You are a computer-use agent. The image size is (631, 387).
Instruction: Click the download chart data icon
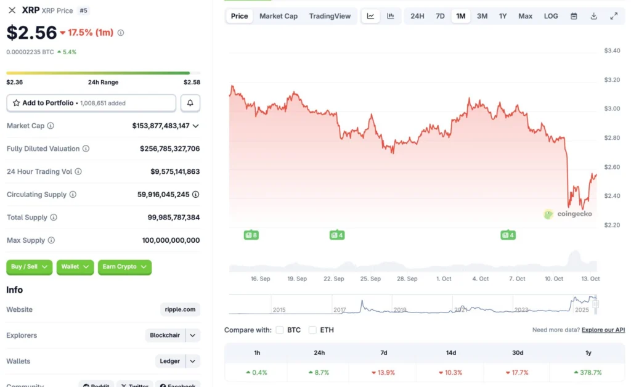click(x=594, y=16)
